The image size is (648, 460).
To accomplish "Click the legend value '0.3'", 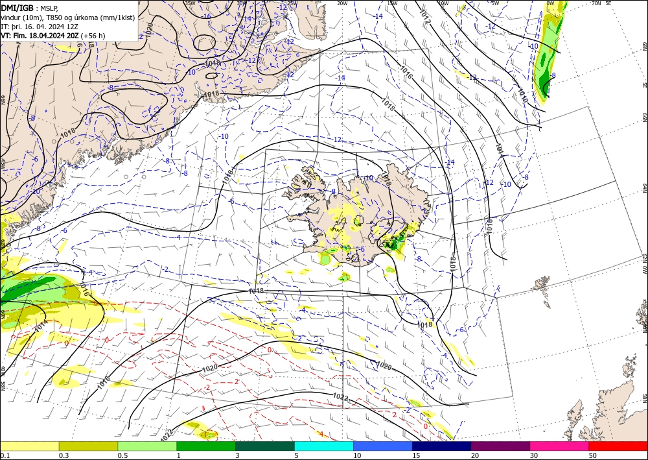I will 64,455.
